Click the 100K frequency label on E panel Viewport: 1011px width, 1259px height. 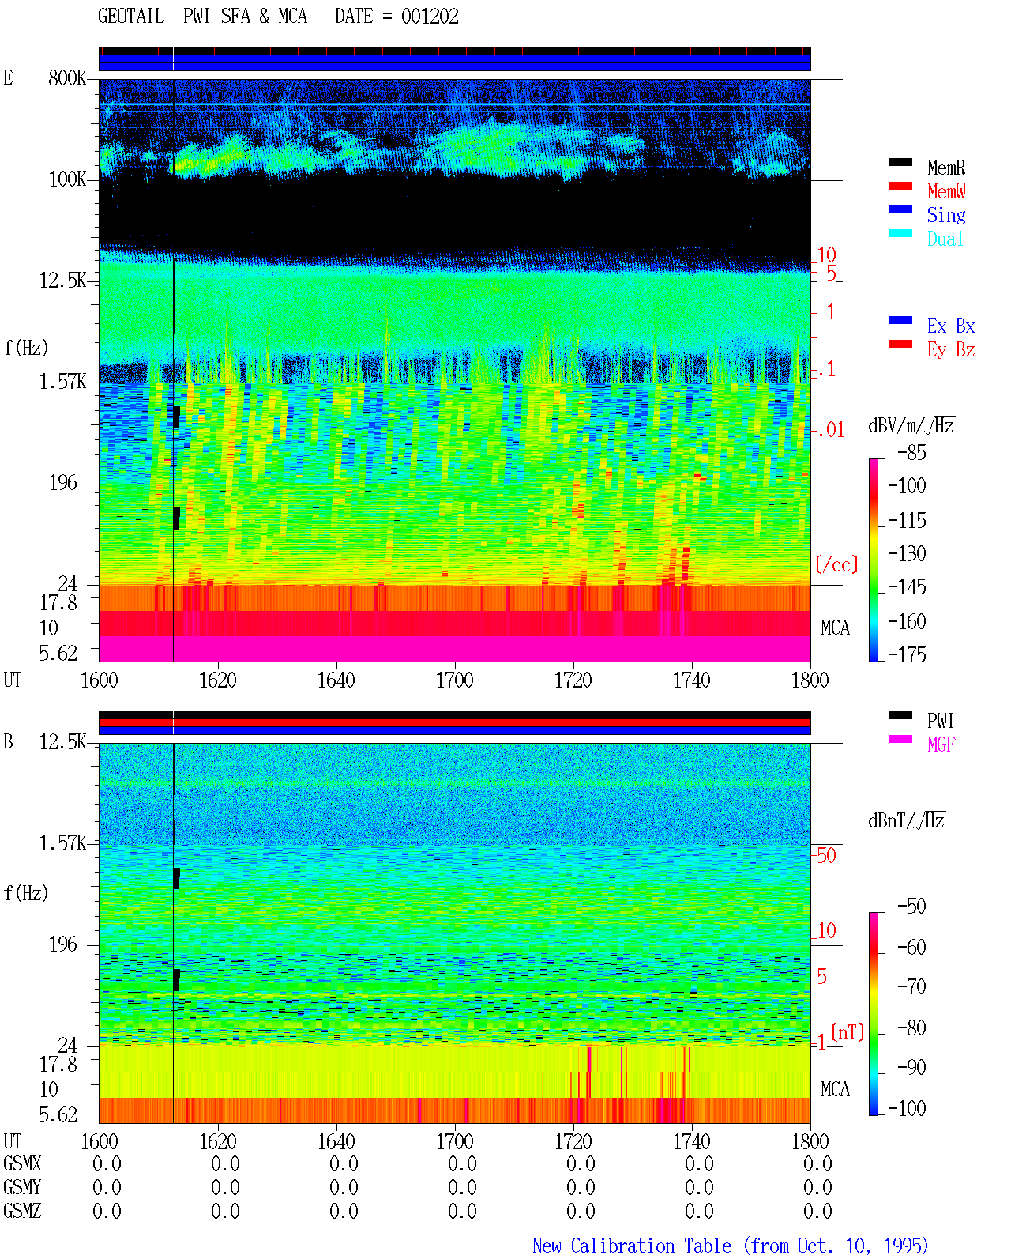(67, 179)
